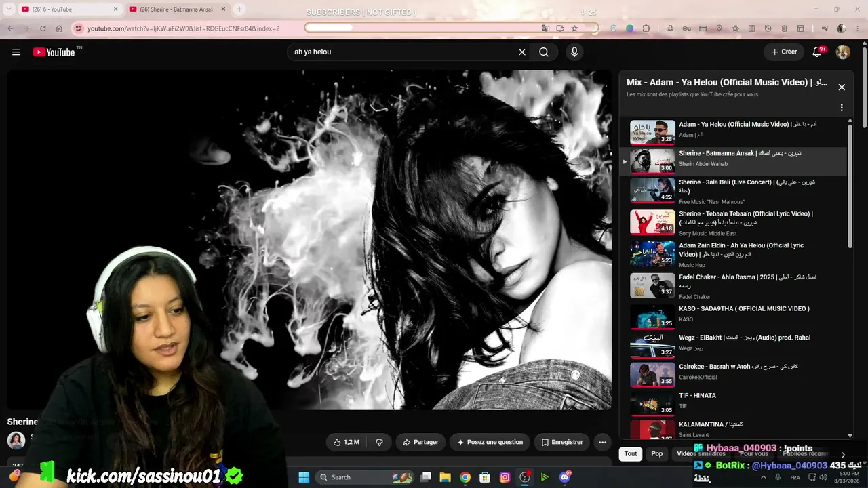Save video with the Enregistrer button

[x=561, y=442]
